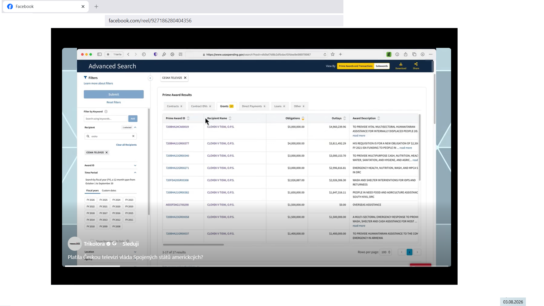Show Safari tab overview icon
The height and width of the screenshot is (306, 544).
(x=414, y=54)
